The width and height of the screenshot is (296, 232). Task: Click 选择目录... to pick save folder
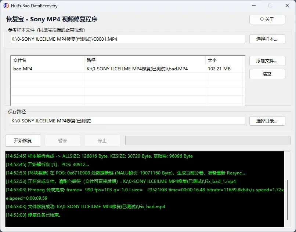click(267, 121)
